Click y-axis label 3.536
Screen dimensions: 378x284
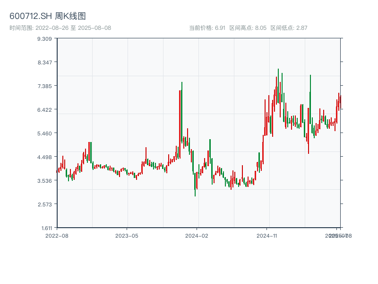44,181
